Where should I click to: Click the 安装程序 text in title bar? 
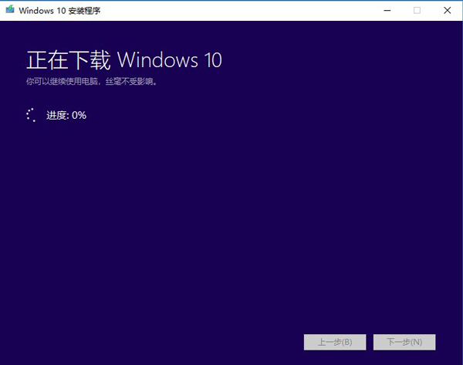tap(84, 10)
